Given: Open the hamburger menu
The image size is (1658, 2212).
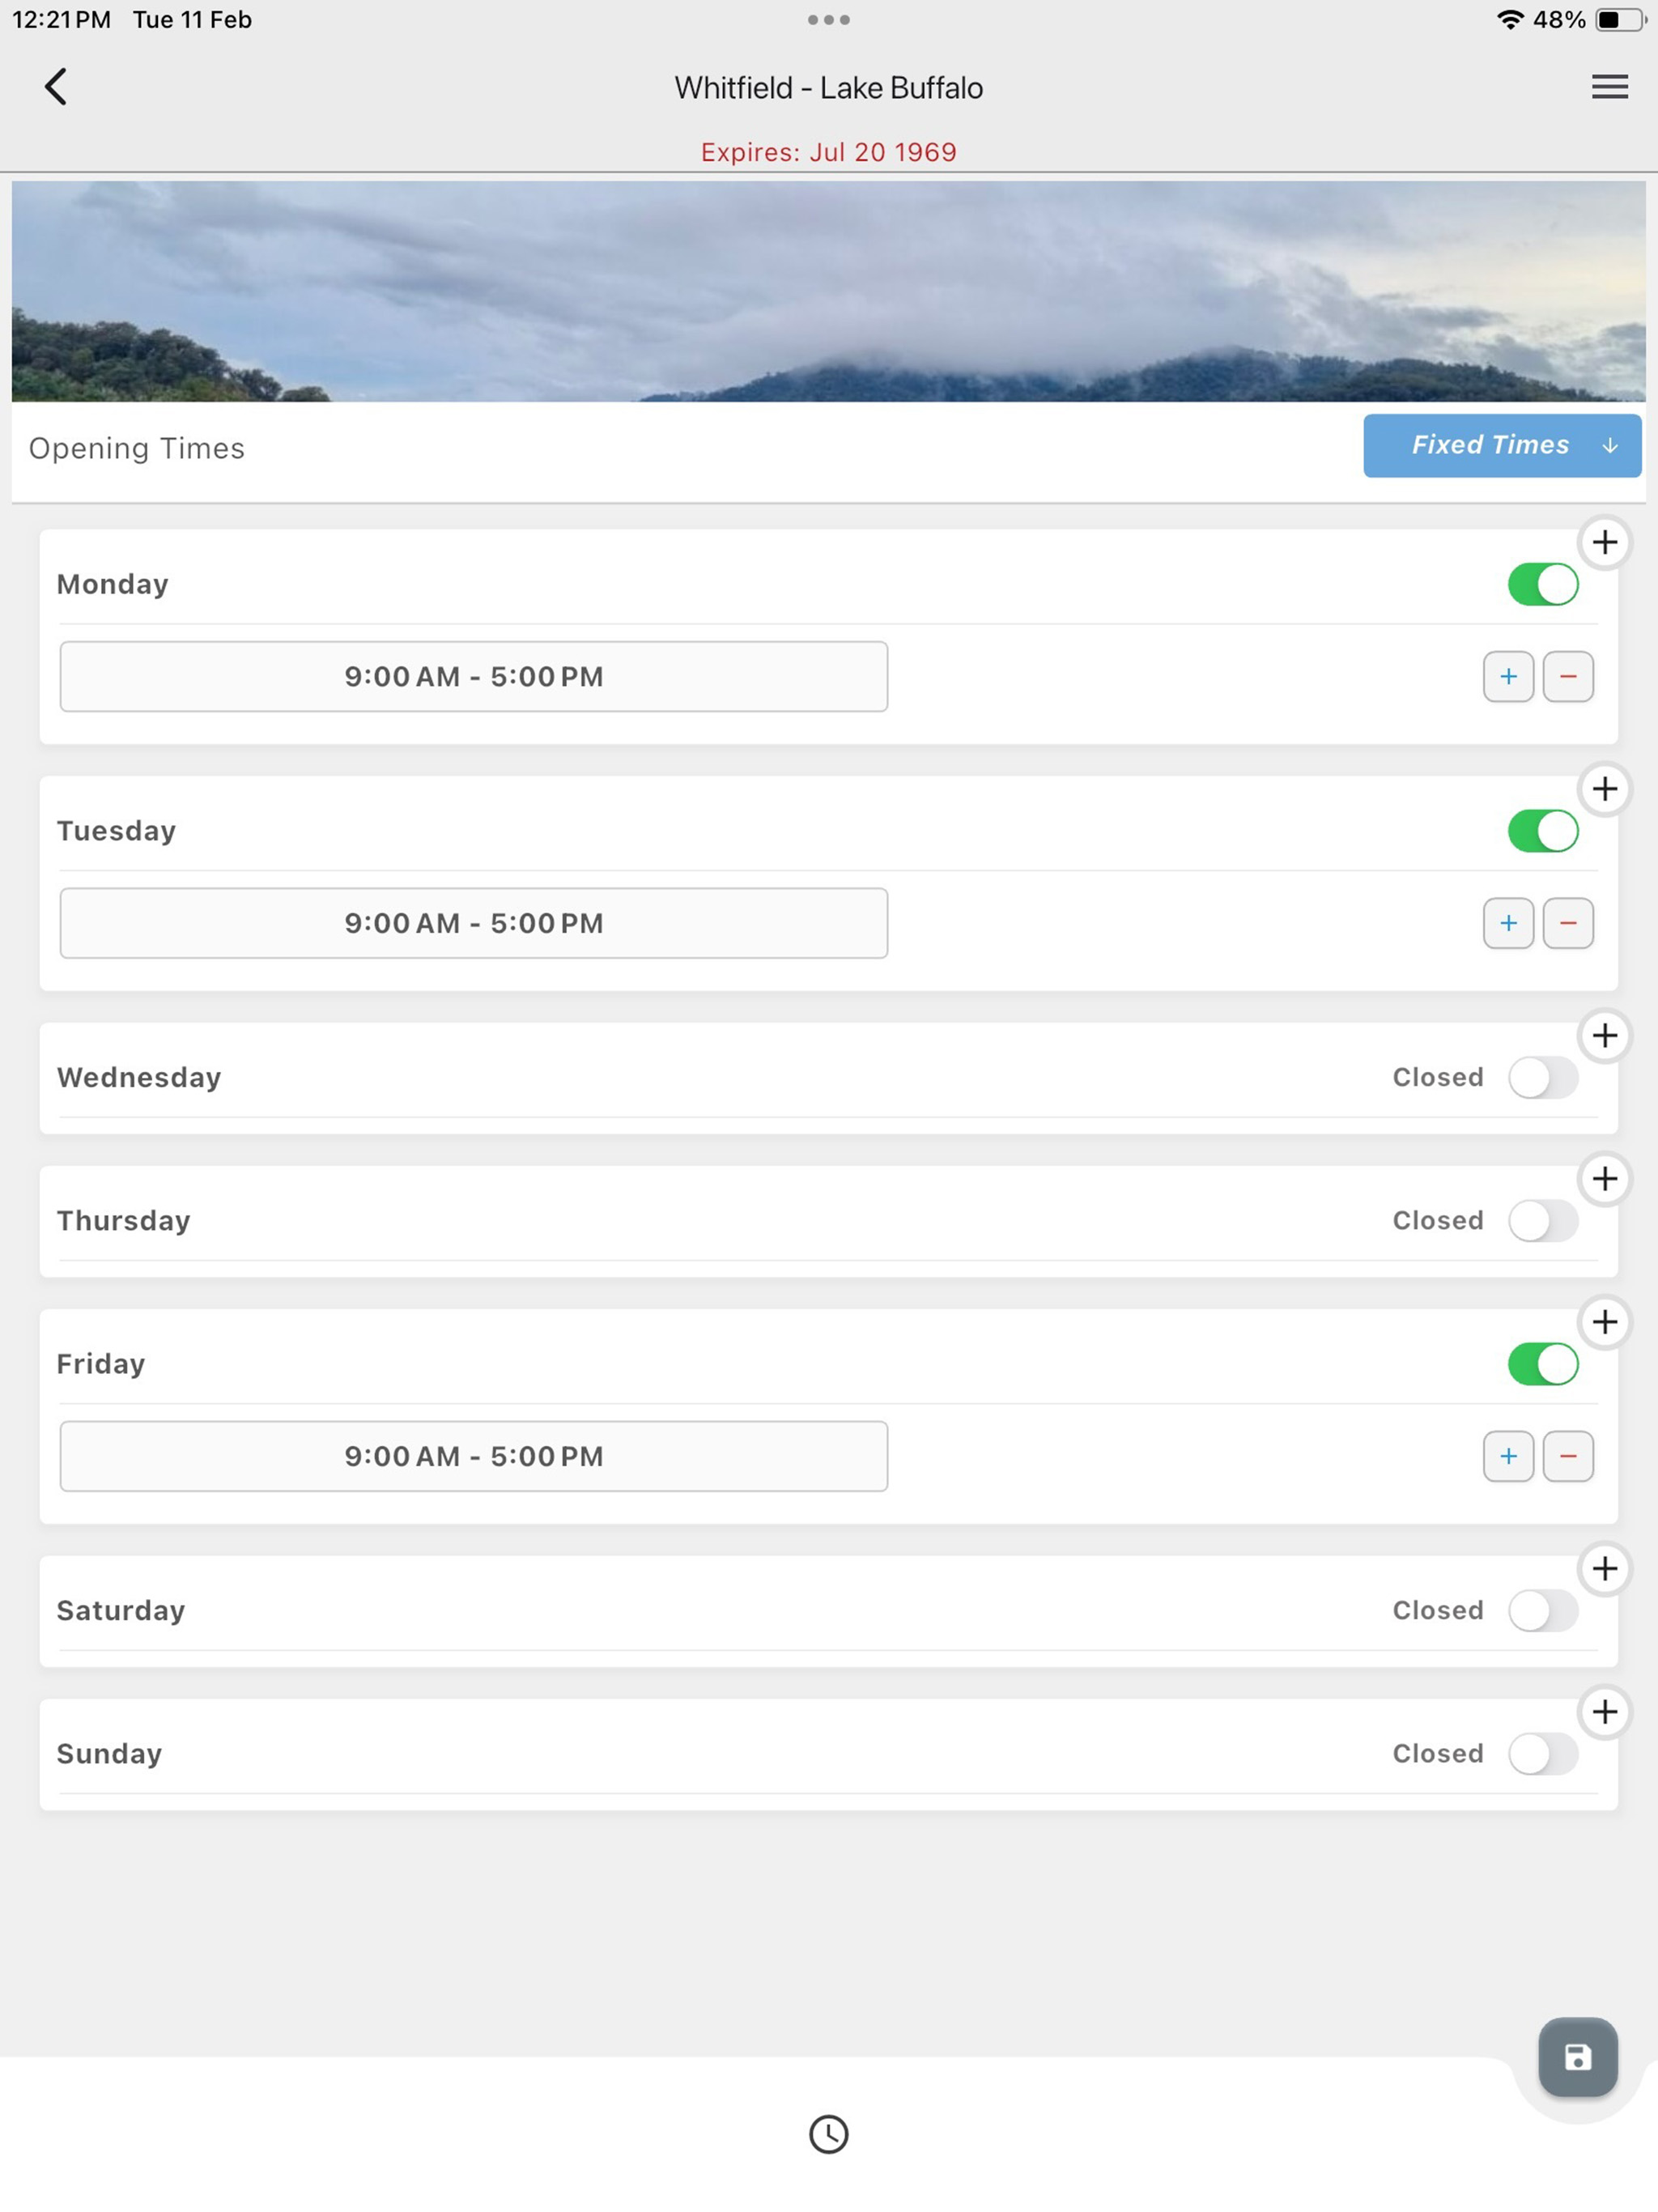Looking at the screenshot, I should click(x=1609, y=87).
